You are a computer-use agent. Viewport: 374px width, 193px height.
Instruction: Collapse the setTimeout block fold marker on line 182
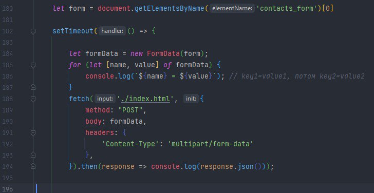33,31
